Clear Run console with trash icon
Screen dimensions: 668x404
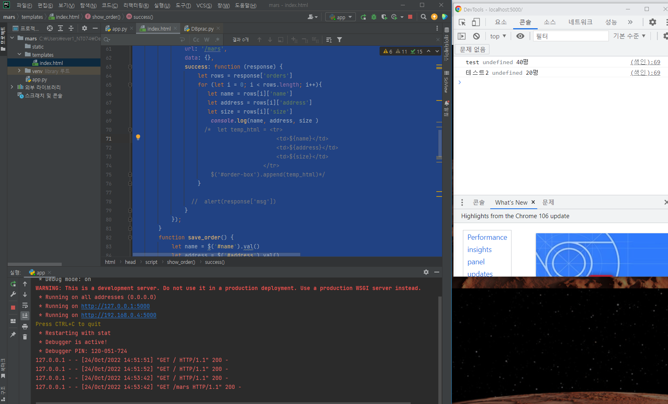coord(25,337)
